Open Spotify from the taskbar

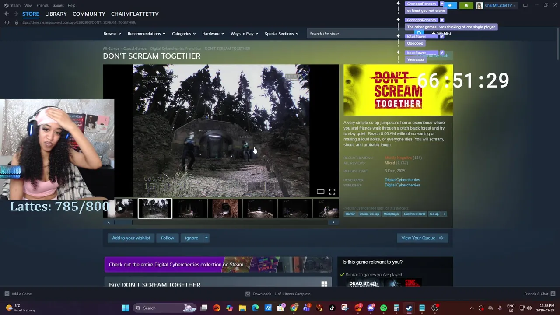[x=384, y=308]
